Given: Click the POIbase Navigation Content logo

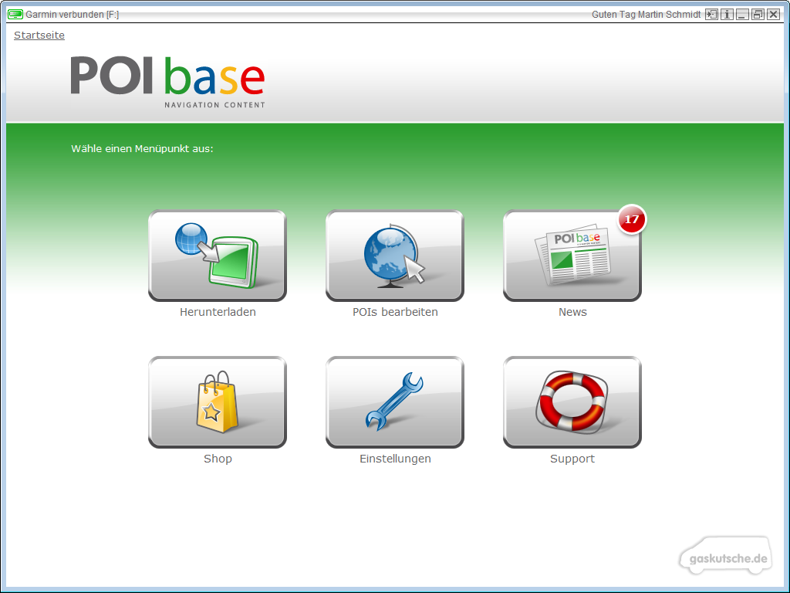Looking at the screenshot, I should [167, 82].
